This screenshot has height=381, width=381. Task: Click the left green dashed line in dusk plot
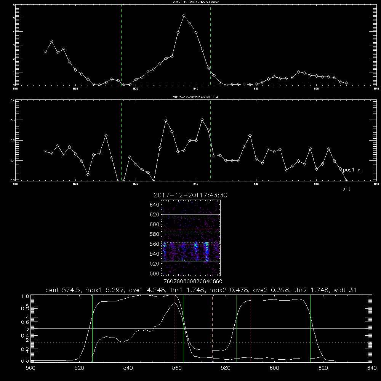tap(121, 140)
